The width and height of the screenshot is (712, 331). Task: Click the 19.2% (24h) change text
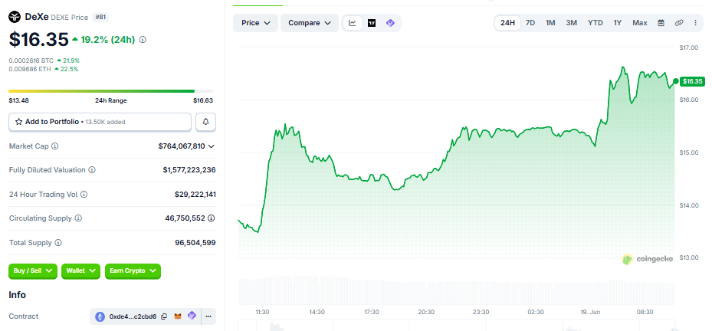(107, 40)
